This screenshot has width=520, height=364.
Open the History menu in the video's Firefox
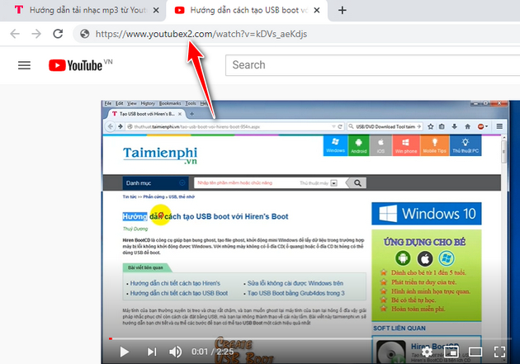(148, 103)
